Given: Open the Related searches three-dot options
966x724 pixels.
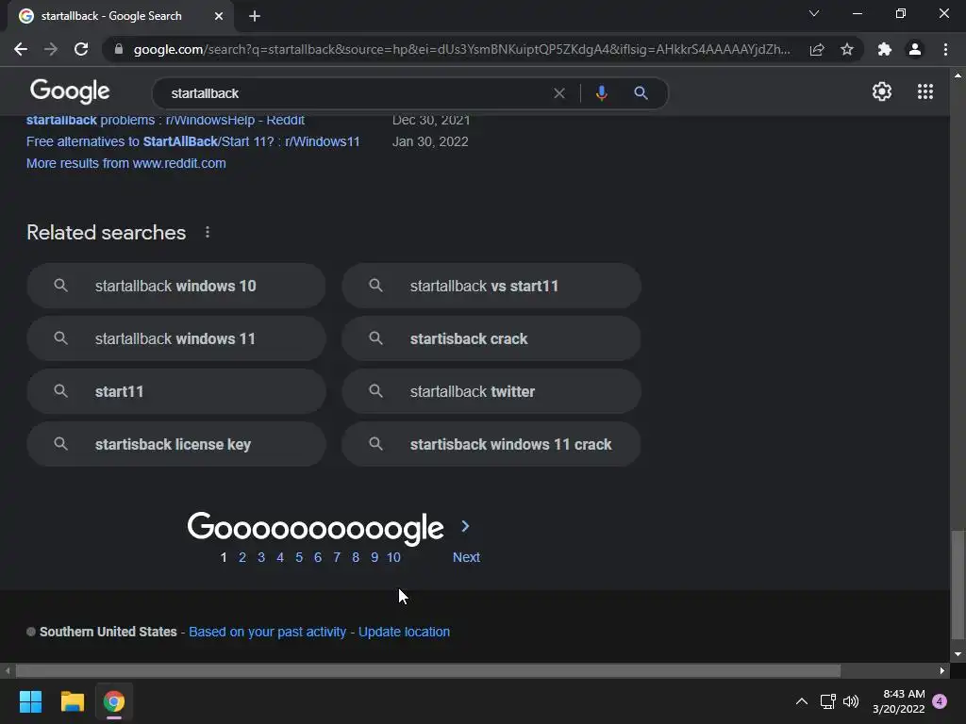Looking at the screenshot, I should 208,232.
